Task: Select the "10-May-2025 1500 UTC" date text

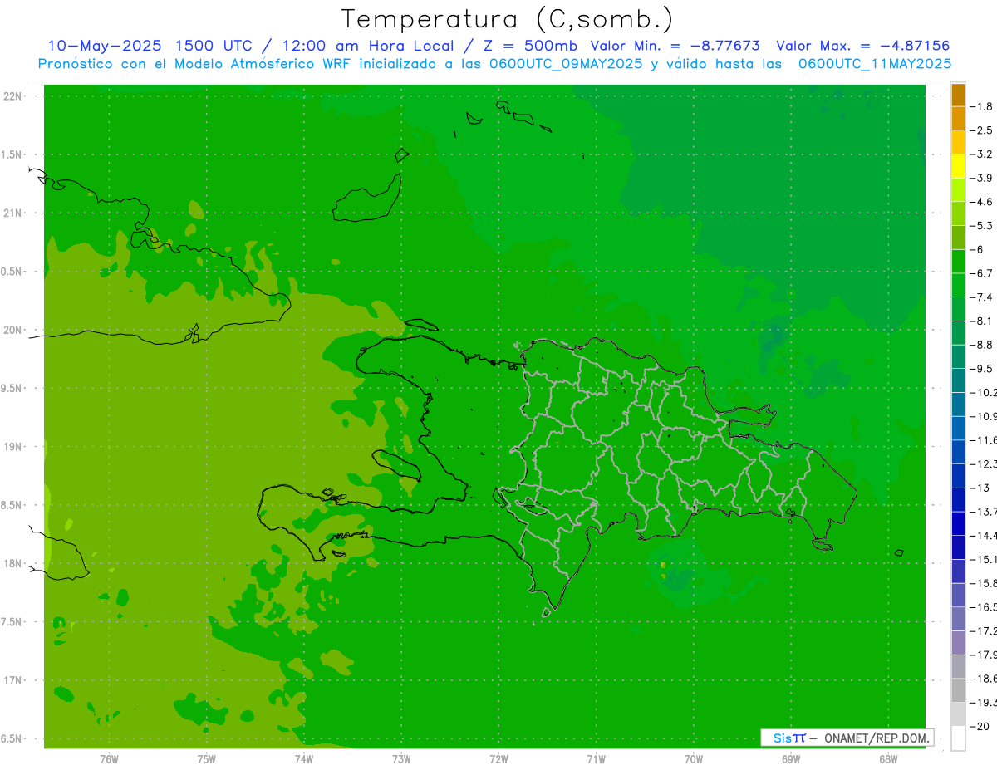Action: 150,46
